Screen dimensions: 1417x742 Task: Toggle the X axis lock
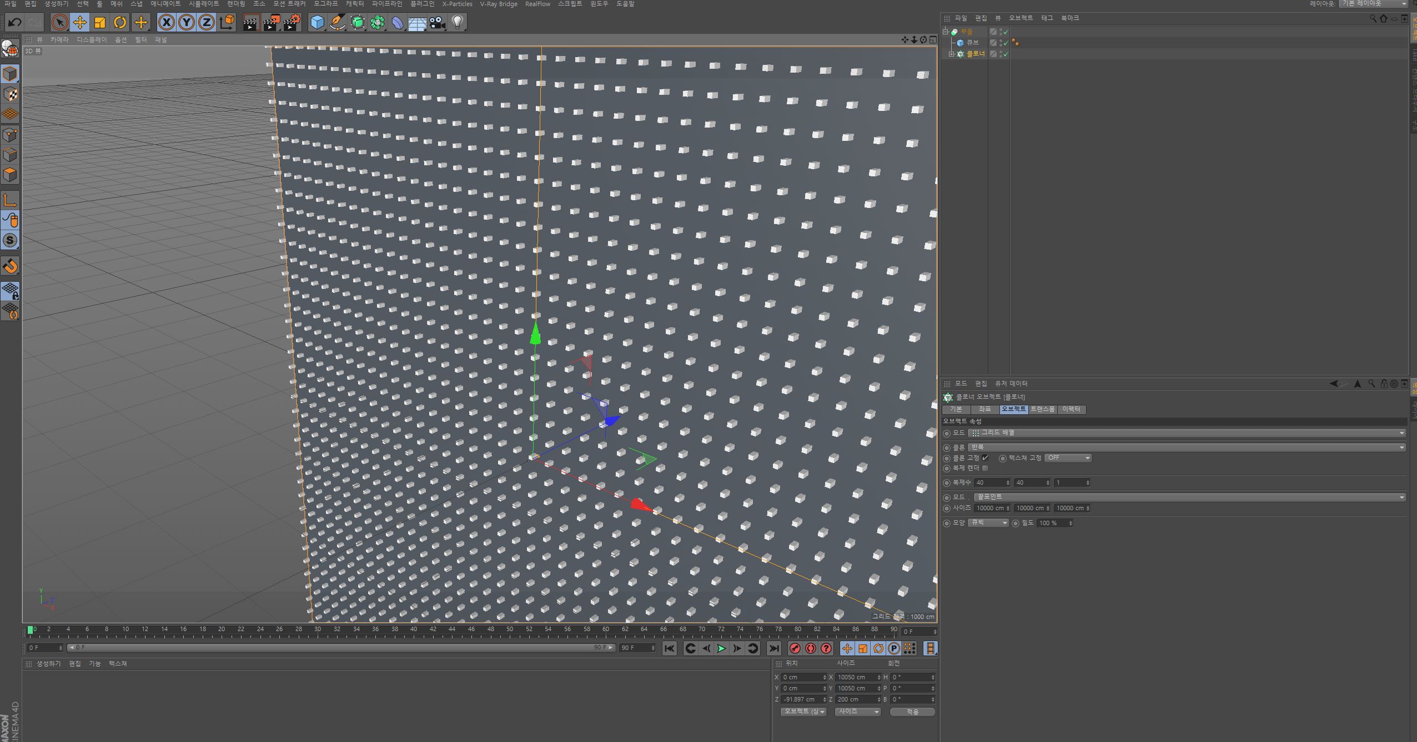pos(166,22)
